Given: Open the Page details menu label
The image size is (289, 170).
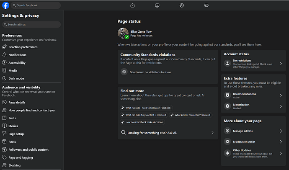Looking at the screenshot, I should (x=17, y=103).
